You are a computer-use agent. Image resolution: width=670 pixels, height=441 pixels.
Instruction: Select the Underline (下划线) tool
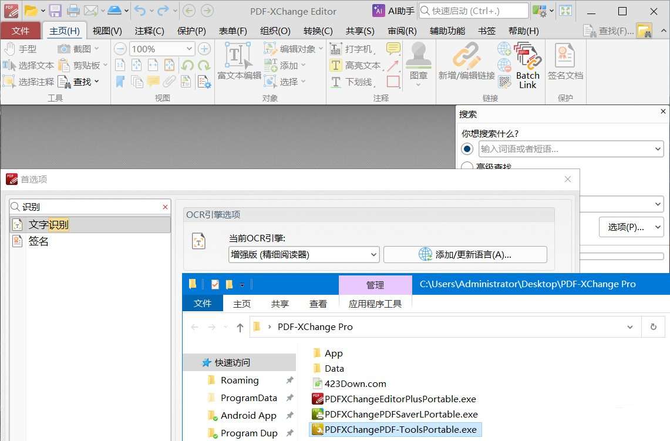coord(353,82)
